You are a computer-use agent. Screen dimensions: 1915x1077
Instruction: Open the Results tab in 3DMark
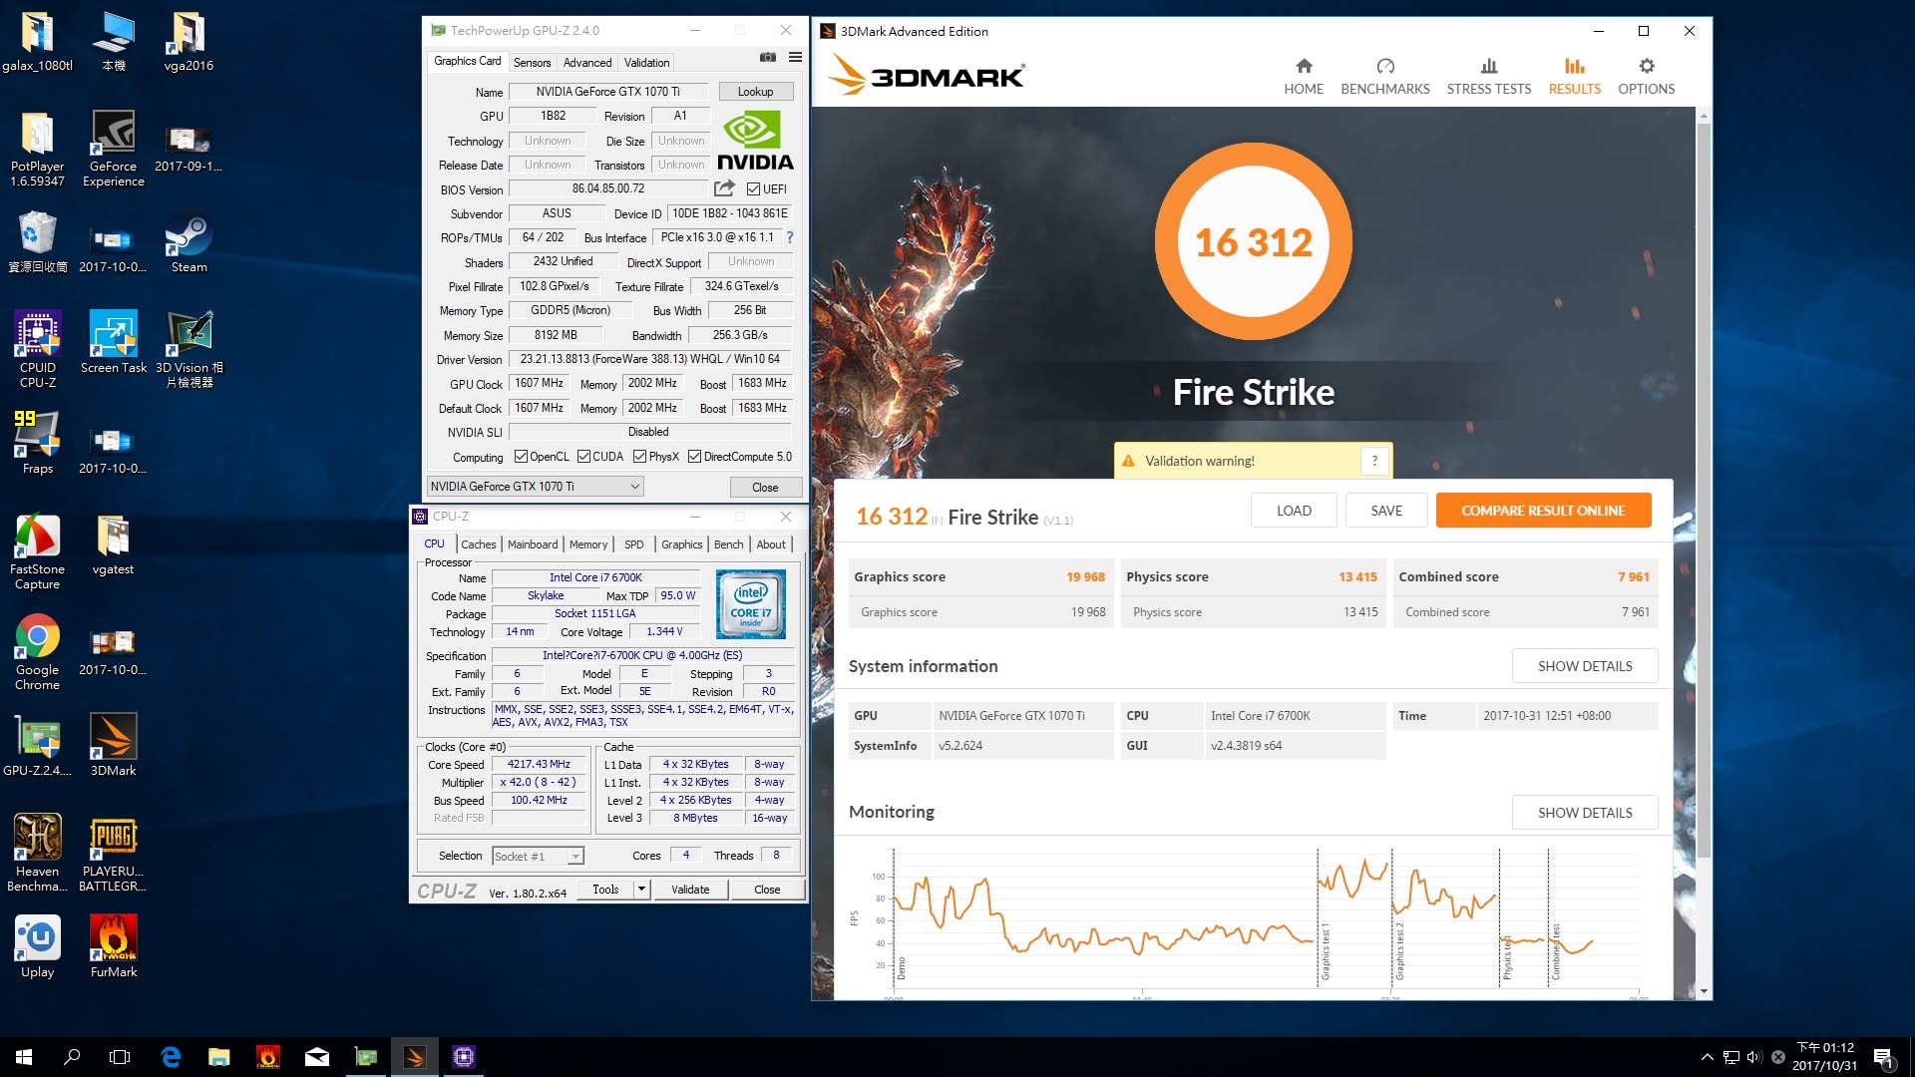[1574, 76]
